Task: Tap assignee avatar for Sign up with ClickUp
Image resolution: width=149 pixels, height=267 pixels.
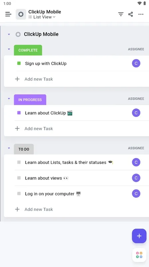Action: tap(136, 63)
